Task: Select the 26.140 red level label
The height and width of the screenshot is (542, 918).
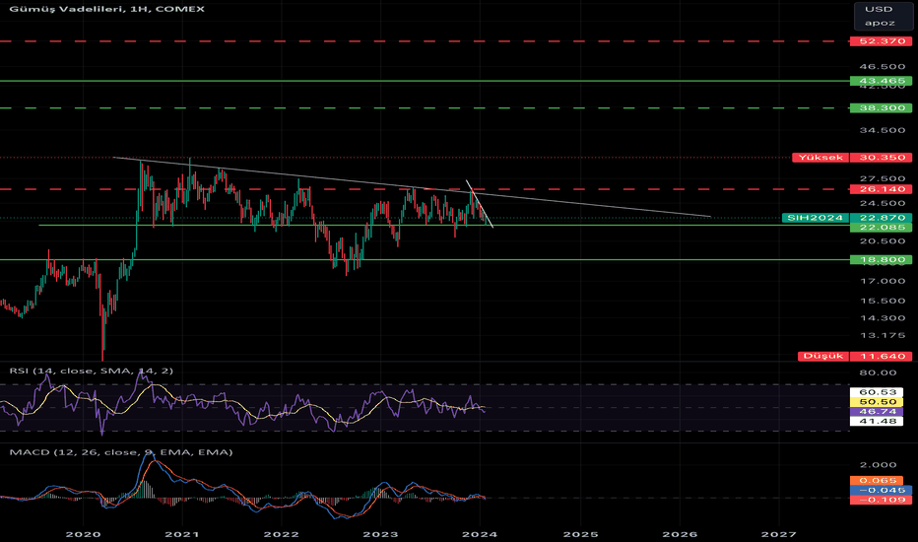Action: (x=882, y=189)
